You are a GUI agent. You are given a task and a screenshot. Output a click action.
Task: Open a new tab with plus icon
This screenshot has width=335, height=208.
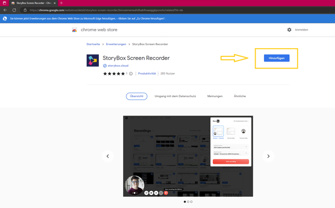pos(61,3)
